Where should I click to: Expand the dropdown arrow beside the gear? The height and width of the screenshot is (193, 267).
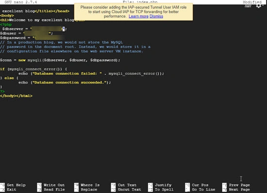(x=263, y=6)
